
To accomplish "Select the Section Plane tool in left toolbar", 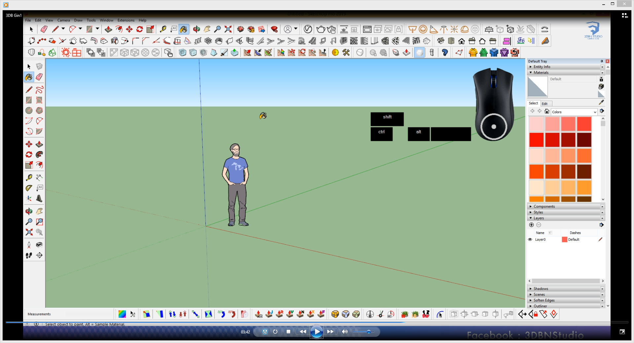I will [39, 255].
